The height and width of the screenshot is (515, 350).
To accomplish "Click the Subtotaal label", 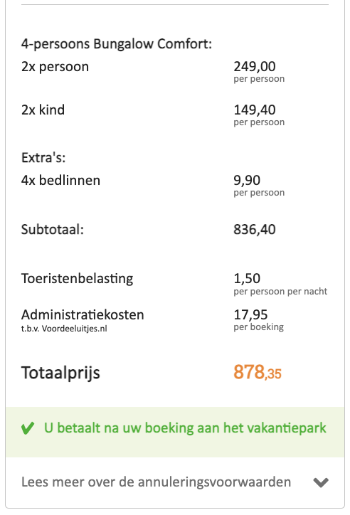I will tap(53, 229).
